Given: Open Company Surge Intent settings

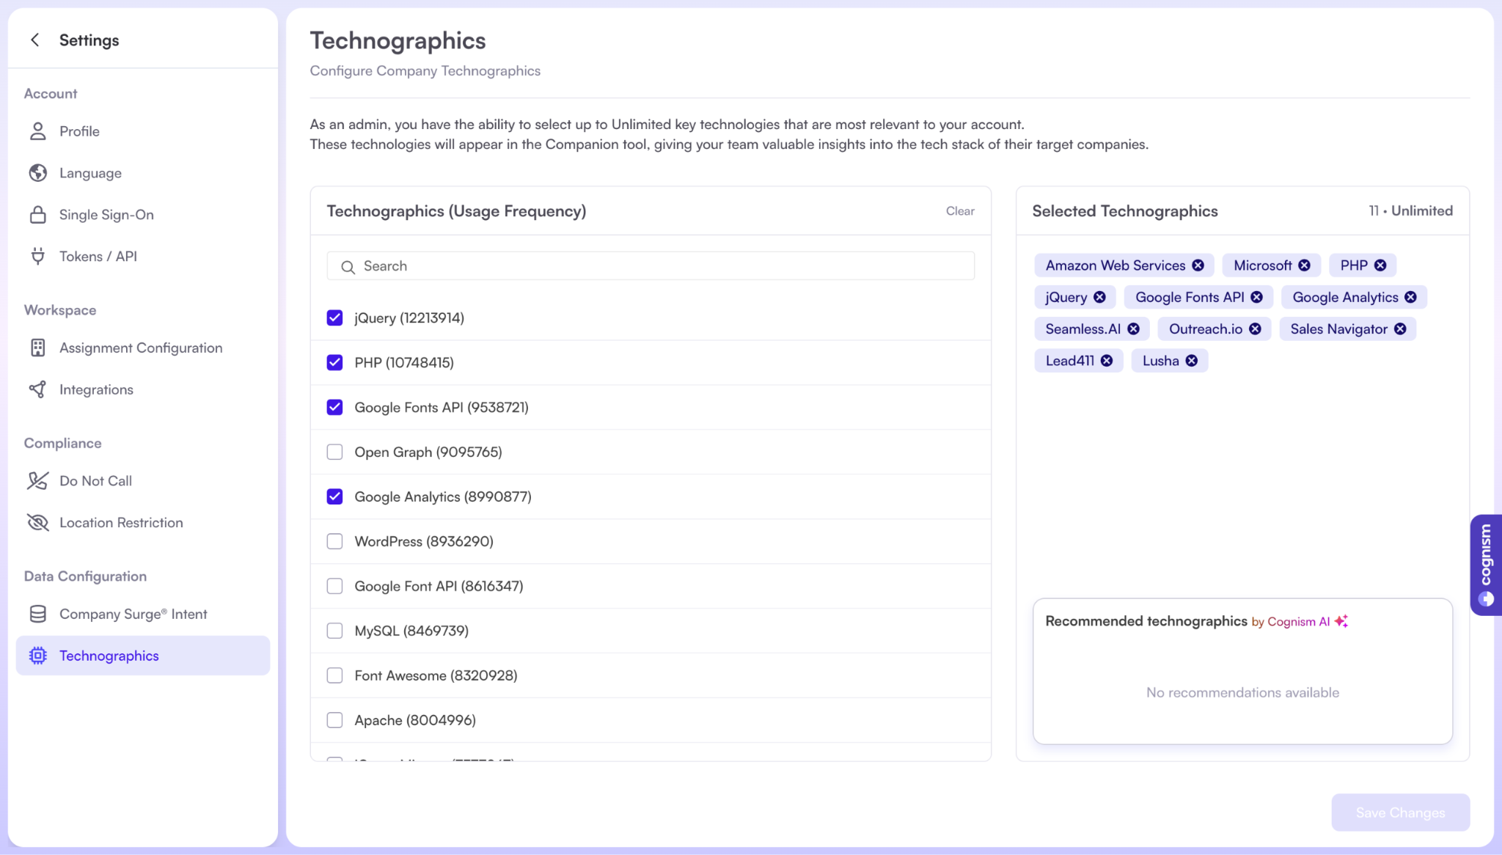Looking at the screenshot, I should click(133, 614).
